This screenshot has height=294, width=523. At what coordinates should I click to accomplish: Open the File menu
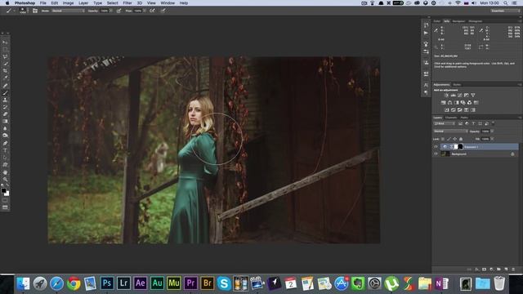[43, 3]
